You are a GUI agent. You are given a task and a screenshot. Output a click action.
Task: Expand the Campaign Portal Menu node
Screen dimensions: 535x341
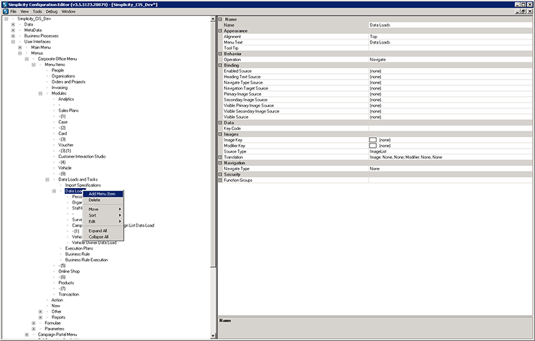pyautogui.click(x=27, y=335)
